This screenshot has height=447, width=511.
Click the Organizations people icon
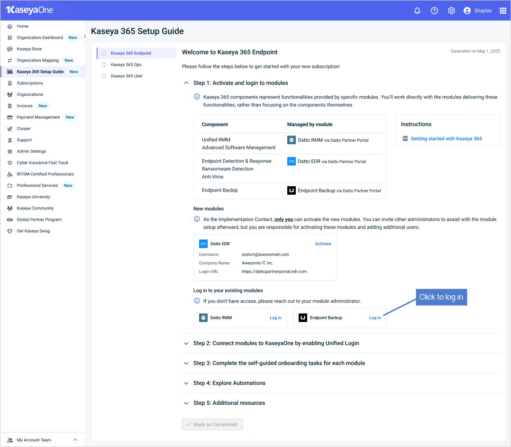(10, 95)
